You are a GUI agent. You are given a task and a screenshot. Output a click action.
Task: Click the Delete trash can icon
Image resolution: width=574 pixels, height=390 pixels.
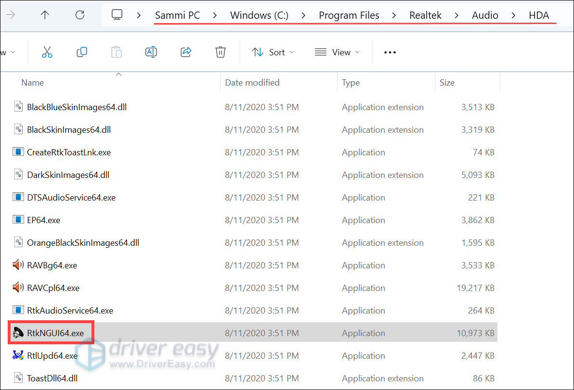click(221, 52)
